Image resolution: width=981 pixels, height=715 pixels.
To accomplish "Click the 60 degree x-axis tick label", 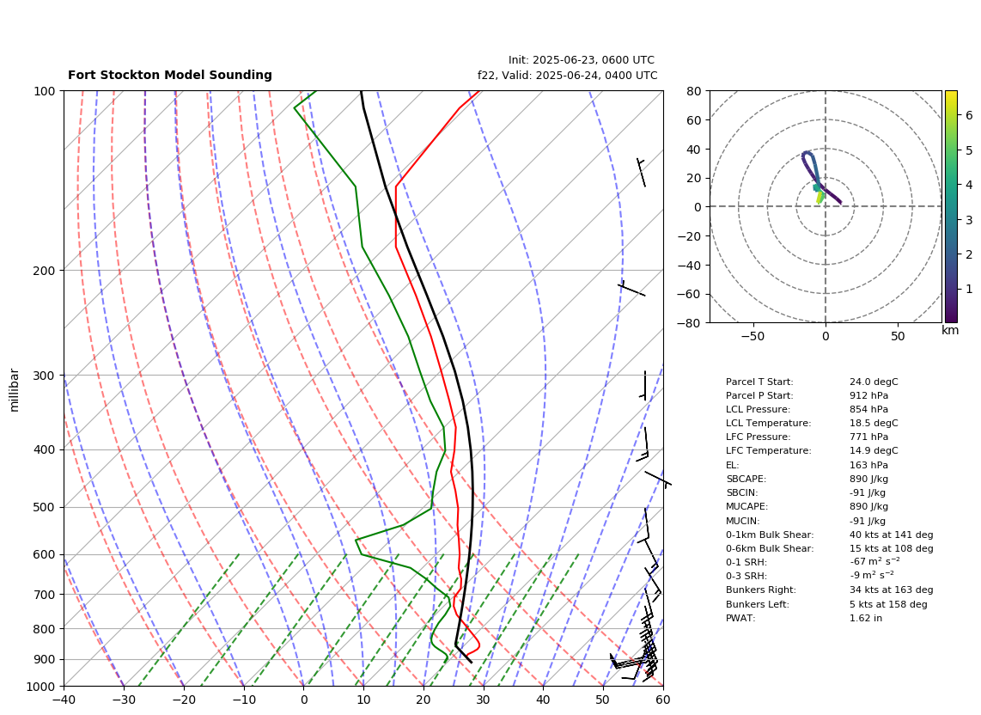I will (x=663, y=700).
